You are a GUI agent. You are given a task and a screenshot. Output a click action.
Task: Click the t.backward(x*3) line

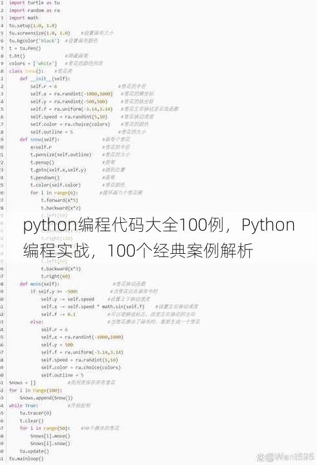click(61, 269)
